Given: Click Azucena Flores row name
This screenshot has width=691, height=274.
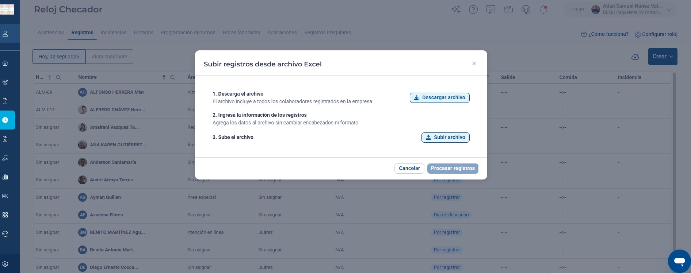Looking at the screenshot, I should pos(106,215).
